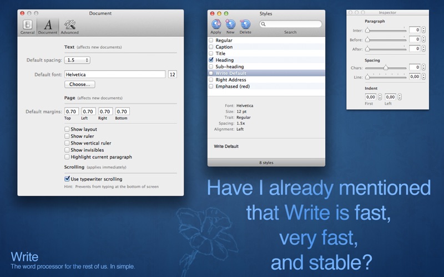This screenshot has width=444, height=277.
Task: Check the Caption style checkbox
Action: pos(211,47)
